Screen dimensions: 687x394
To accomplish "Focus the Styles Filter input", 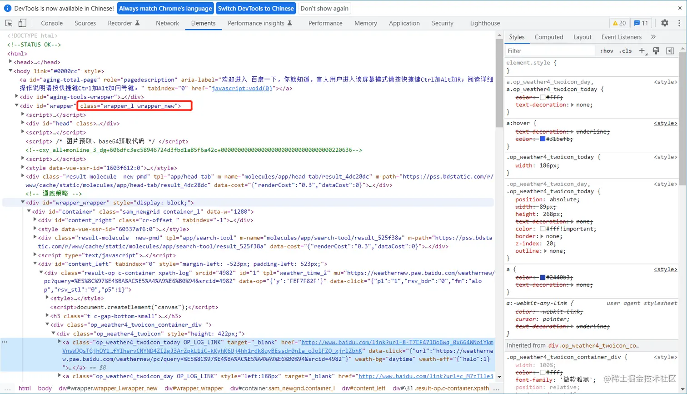I will [x=550, y=51].
